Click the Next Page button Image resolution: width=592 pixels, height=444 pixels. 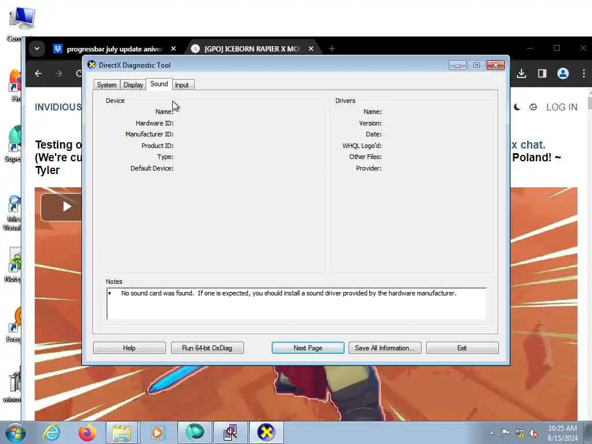[x=308, y=347]
